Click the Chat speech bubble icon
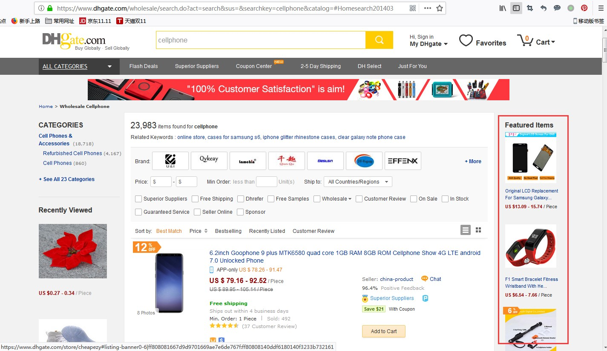This screenshot has width=607, height=351. pyautogui.click(x=424, y=279)
